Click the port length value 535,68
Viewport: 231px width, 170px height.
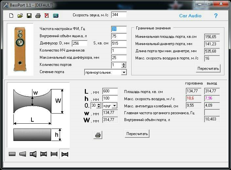(x=212, y=51)
